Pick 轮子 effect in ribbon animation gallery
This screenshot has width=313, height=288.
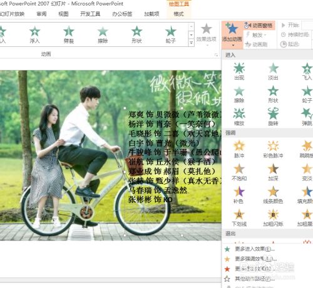171,34
